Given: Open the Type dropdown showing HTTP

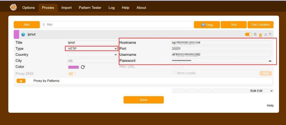Looking at the screenshot, I should (92, 49).
